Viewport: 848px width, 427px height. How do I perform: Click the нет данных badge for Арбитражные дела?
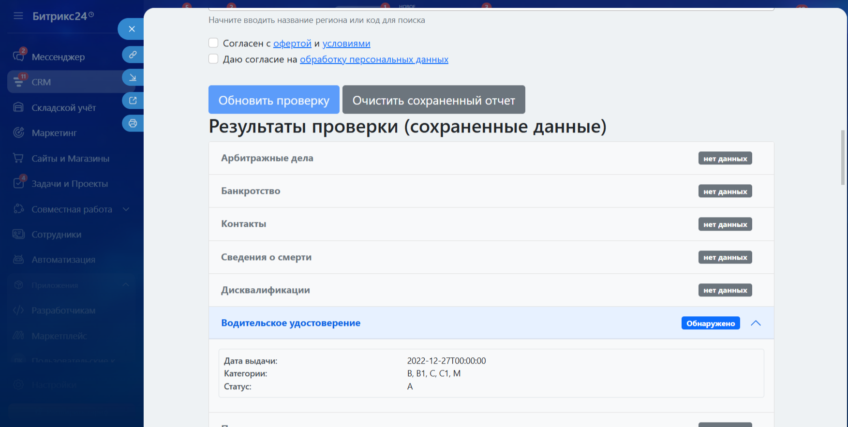tap(725, 158)
